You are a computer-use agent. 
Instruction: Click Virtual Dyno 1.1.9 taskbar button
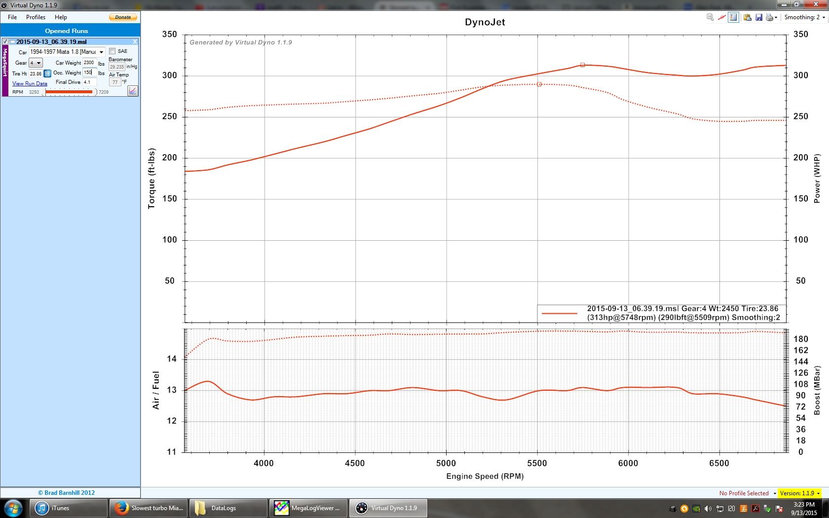coord(388,508)
